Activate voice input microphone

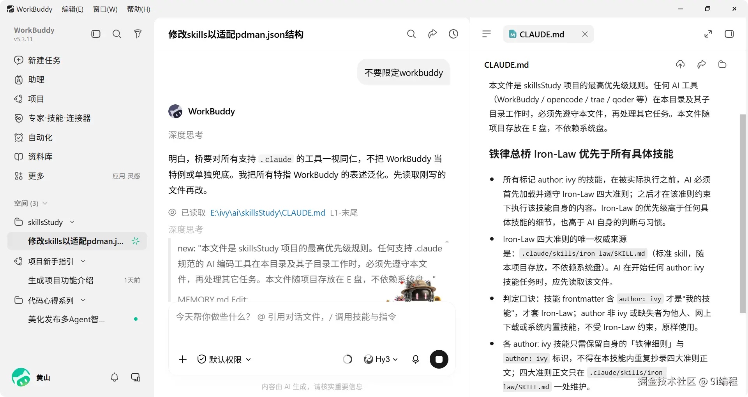pos(416,359)
